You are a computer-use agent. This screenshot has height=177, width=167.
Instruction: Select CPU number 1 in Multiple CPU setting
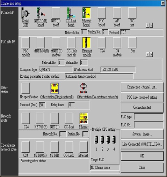click(x=96, y=140)
